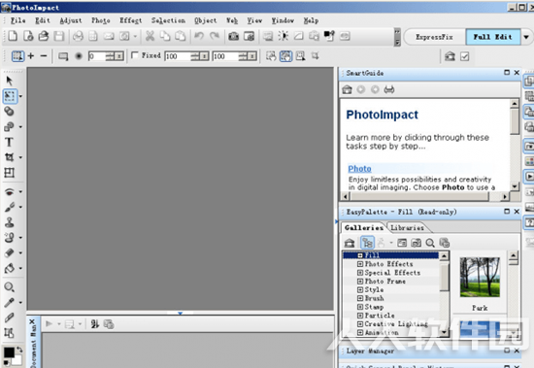Click the background white color swatch

coord(17,360)
